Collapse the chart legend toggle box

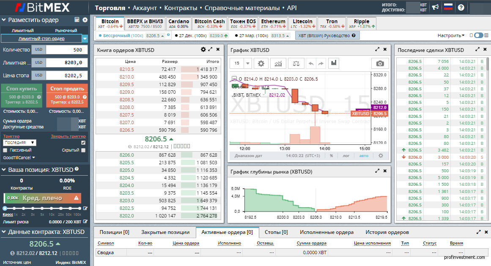click(x=234, y=79)
